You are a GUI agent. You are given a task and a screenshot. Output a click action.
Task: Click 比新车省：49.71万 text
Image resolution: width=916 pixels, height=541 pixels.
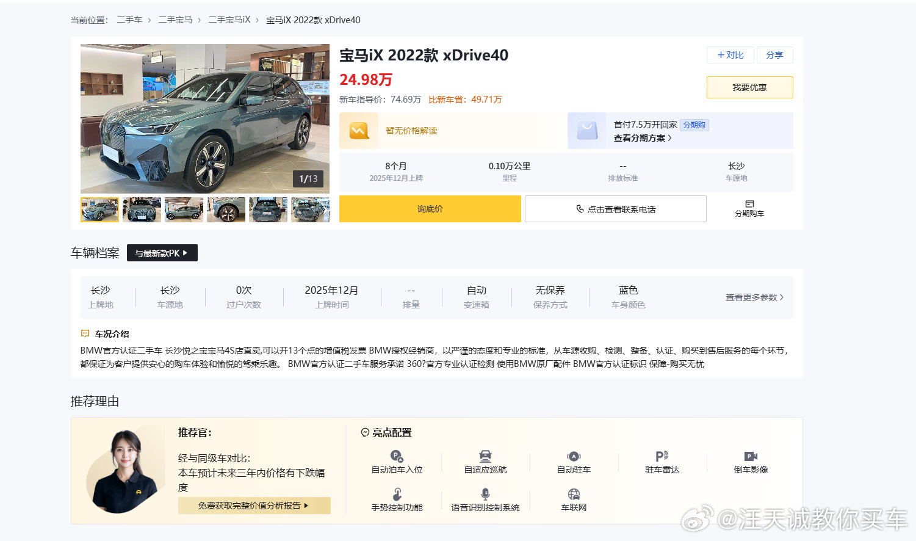465,100
